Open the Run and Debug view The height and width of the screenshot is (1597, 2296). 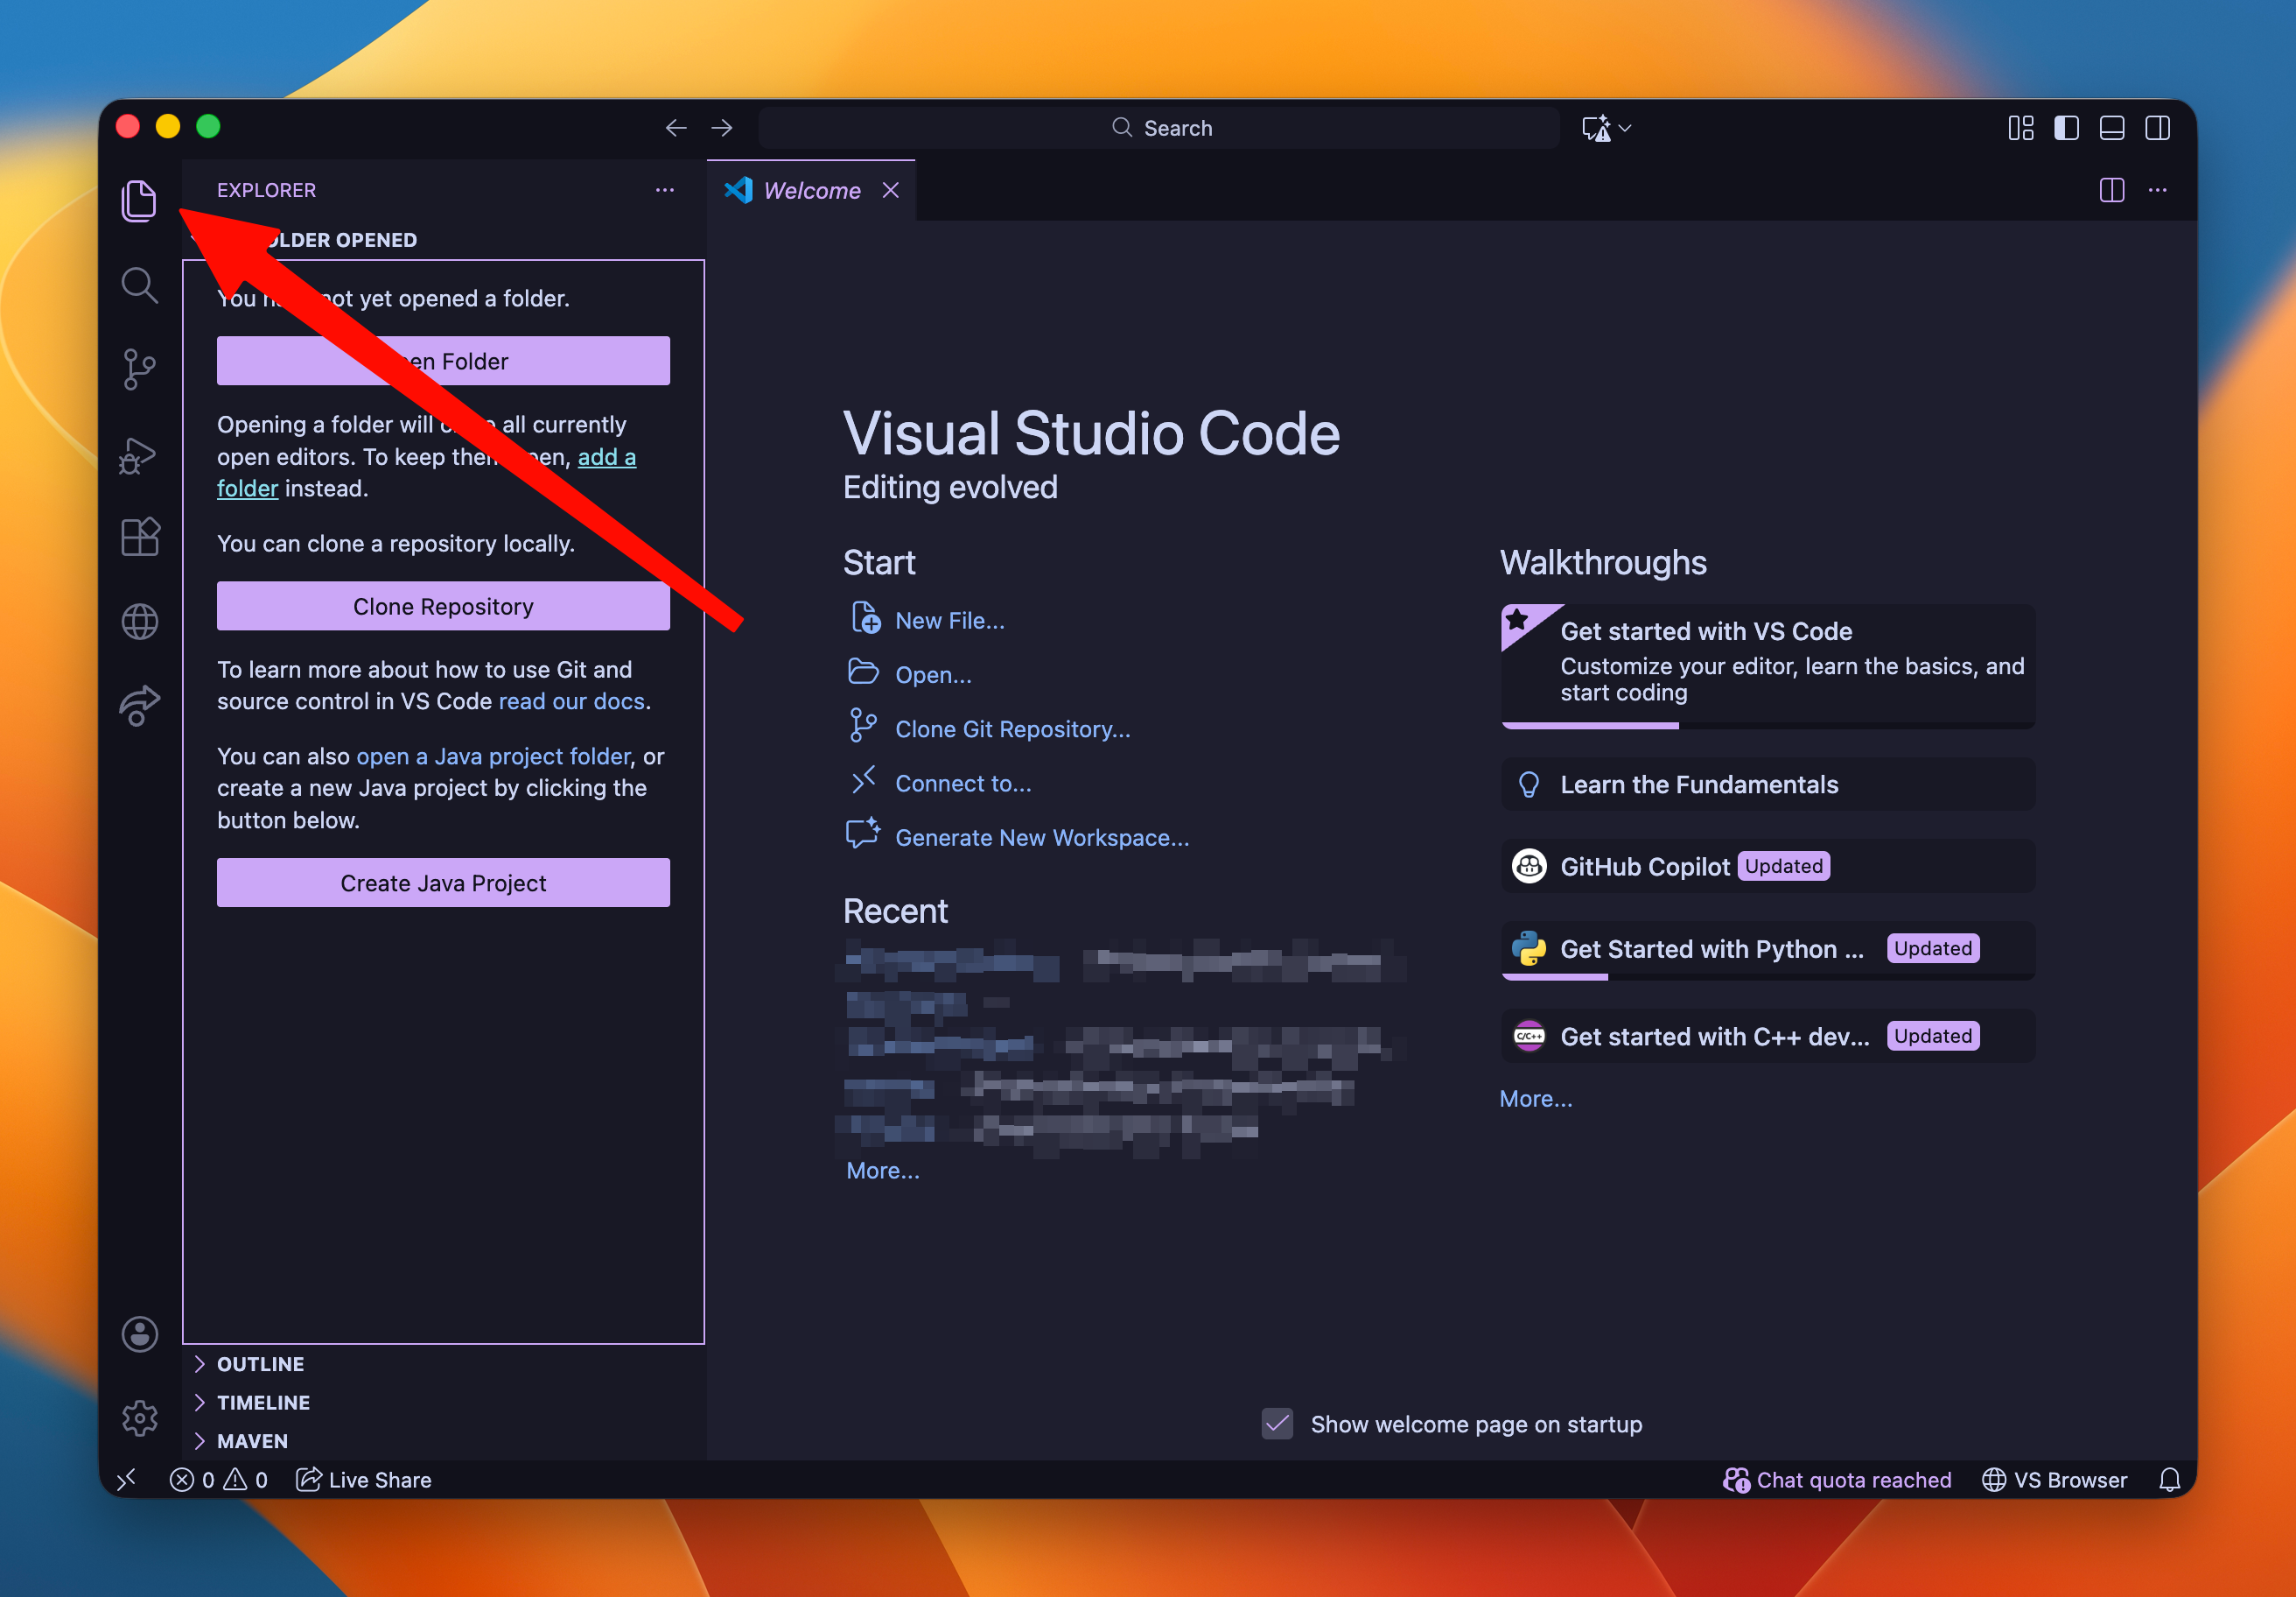click(139, 455)
